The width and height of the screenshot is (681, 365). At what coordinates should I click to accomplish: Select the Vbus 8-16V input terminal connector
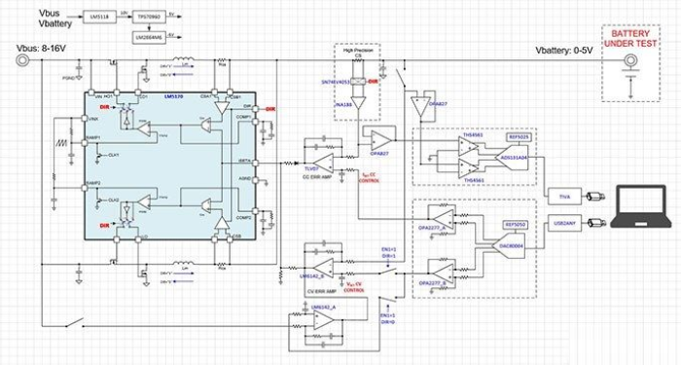coord(22,60)
